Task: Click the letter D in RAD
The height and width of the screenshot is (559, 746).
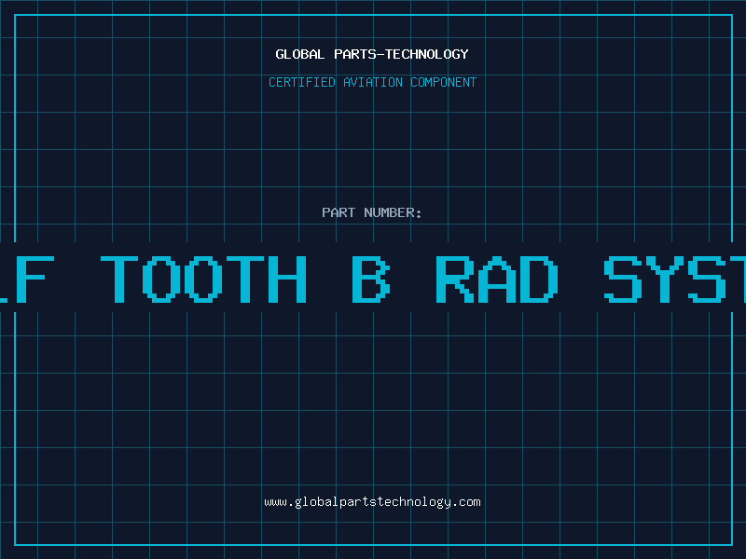Action: pos(540,279)
